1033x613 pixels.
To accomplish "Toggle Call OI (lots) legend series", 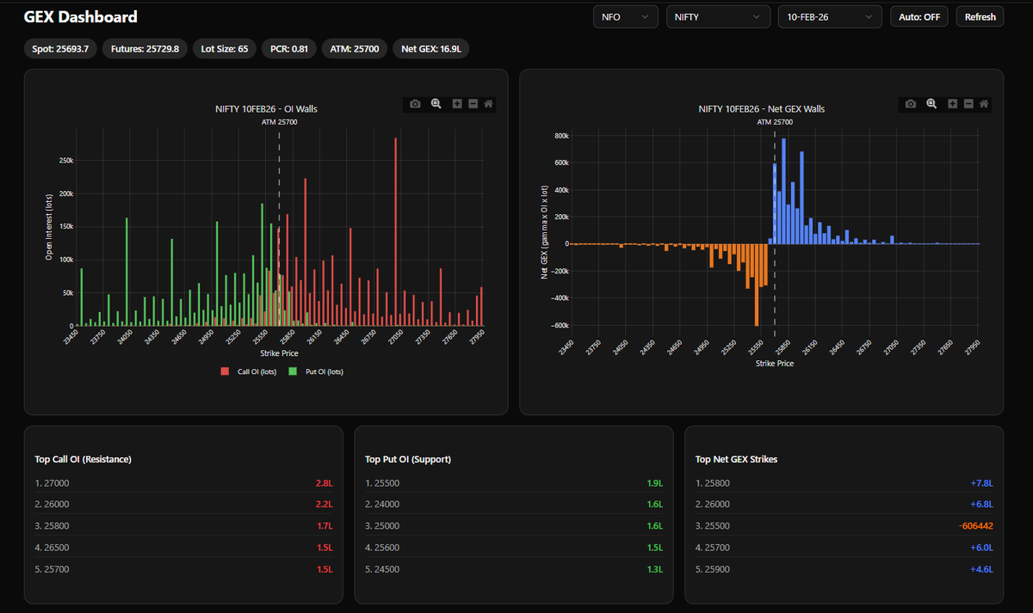I will pyautogui.click(x=249, y=371).
